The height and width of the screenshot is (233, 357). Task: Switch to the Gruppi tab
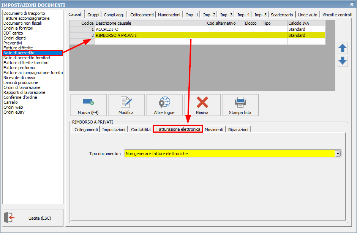pos(93,15)
